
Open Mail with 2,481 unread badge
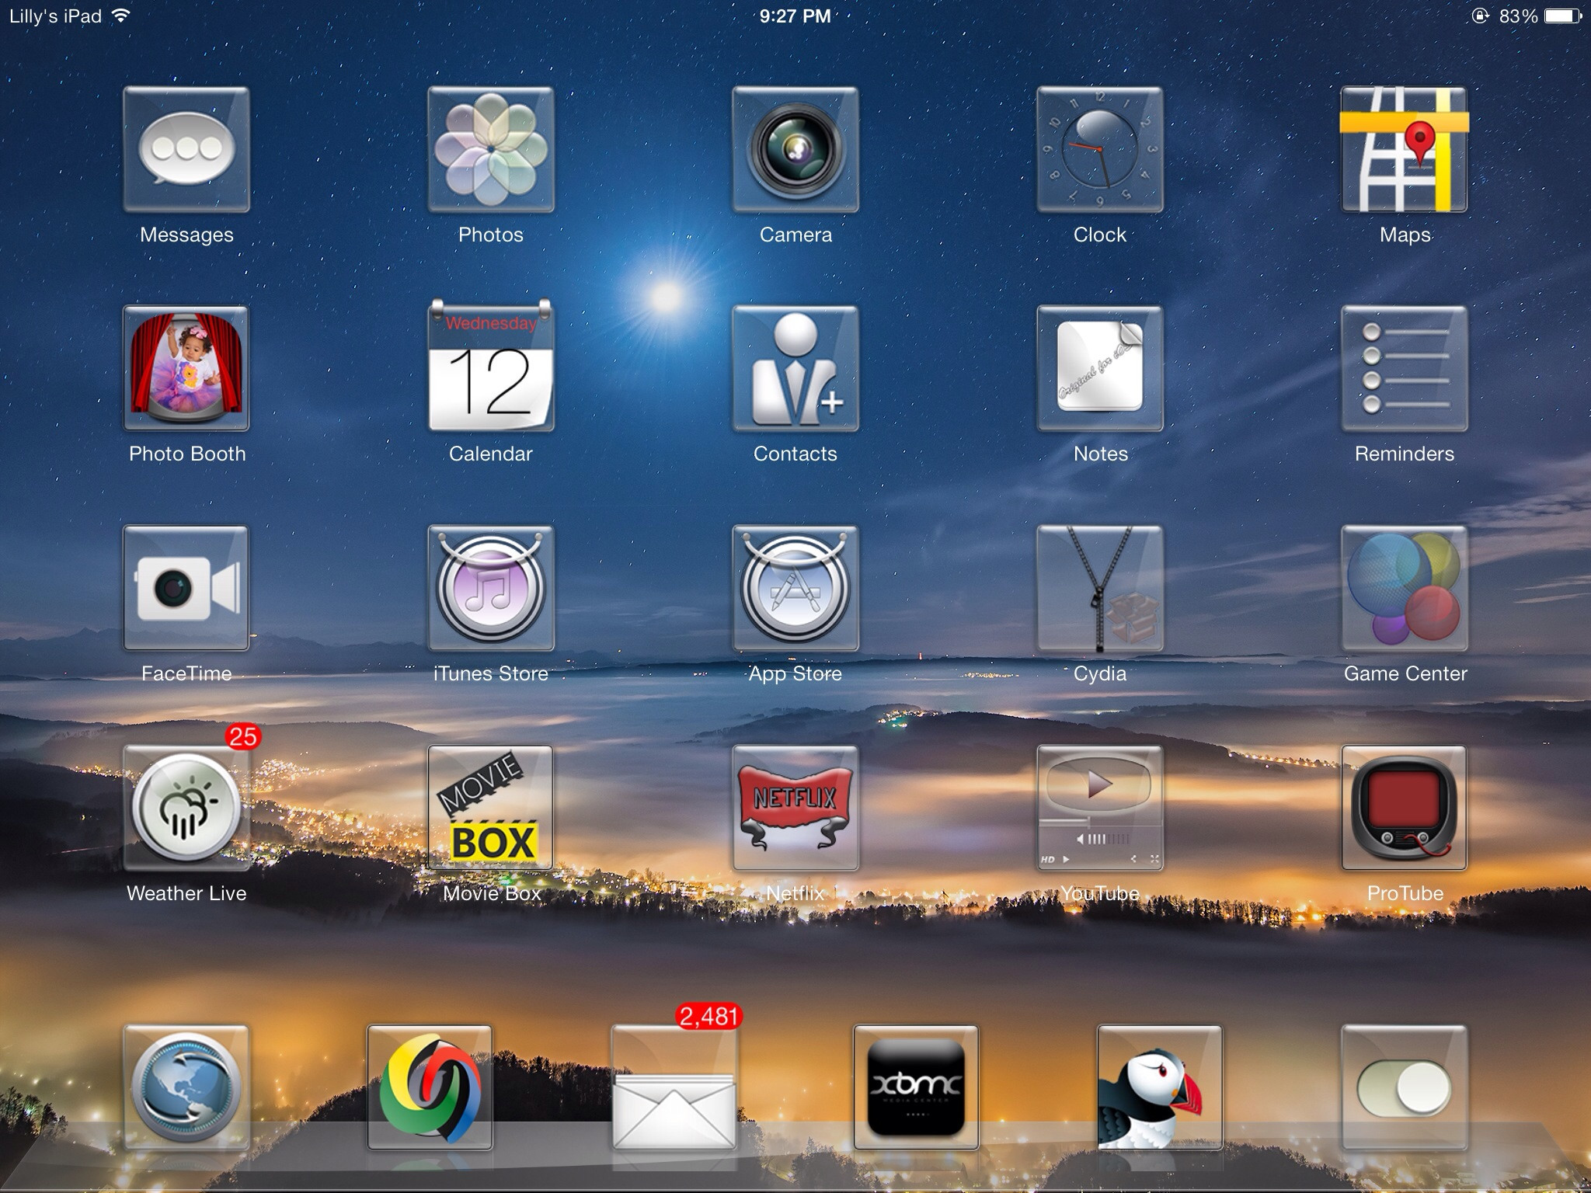[x=674, y=1087]
